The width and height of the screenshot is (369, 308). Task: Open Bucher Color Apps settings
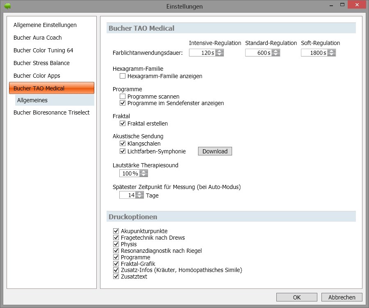(x=37, y=76)
